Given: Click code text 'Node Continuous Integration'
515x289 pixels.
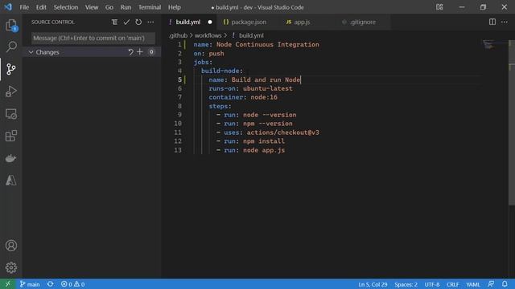Looking at the screenshot, I should pos(267,44).
